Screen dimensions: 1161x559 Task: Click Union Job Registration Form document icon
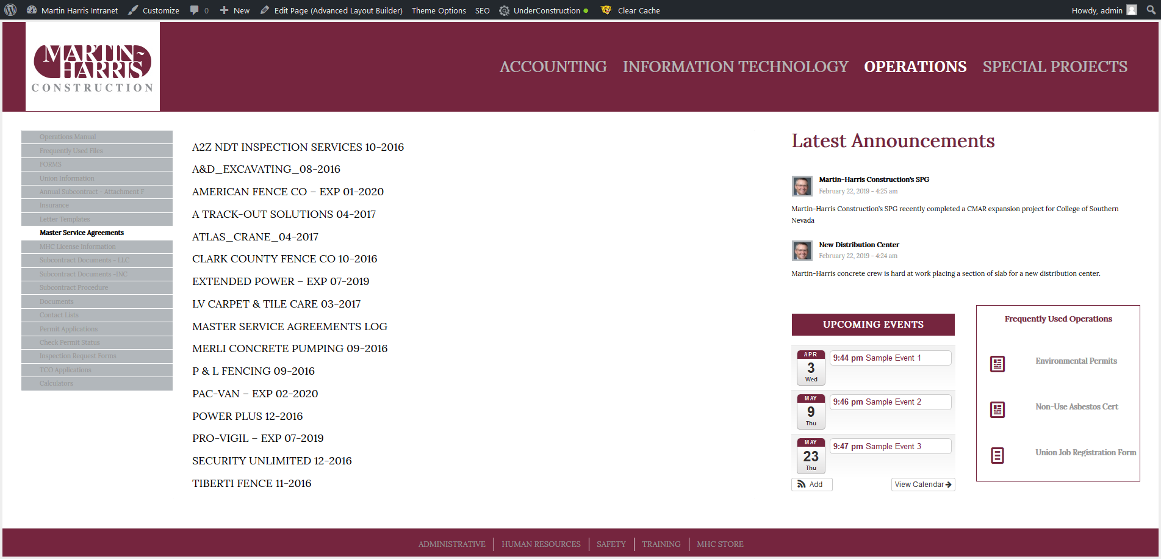(x=997, y=455)
